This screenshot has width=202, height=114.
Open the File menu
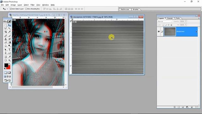[x=2, y=5]
